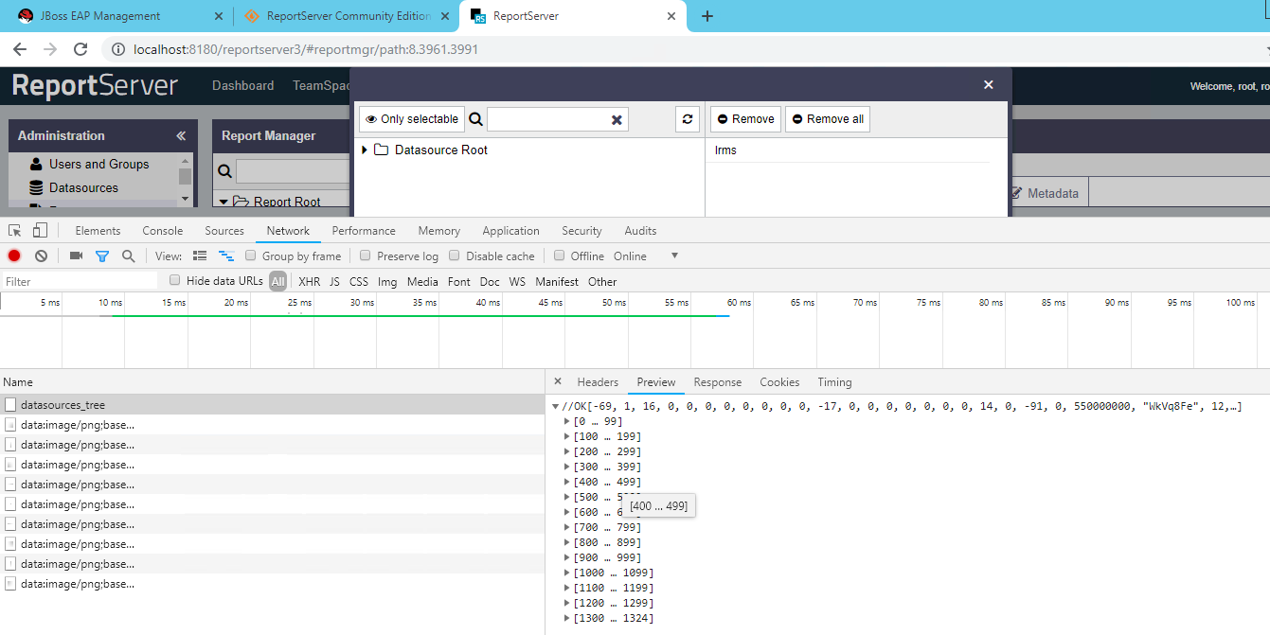
Task: Click the Remove button
Action: [x=745, y=119]
